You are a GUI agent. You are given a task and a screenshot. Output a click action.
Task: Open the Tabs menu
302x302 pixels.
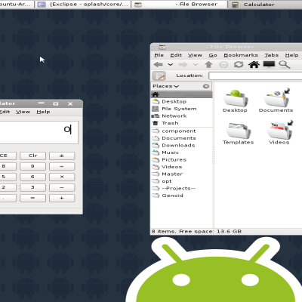coord(272,55)
